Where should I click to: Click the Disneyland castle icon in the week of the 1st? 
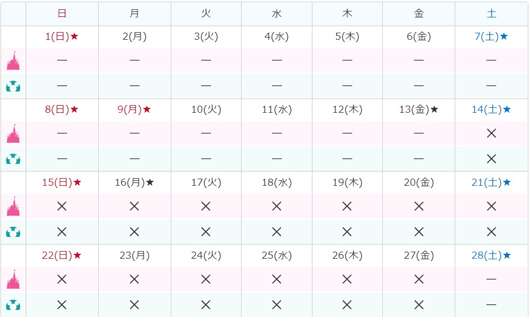click(x=13, y=60)
